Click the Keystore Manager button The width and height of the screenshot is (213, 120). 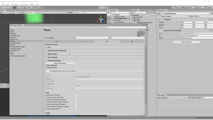click(x=60, y=63)
